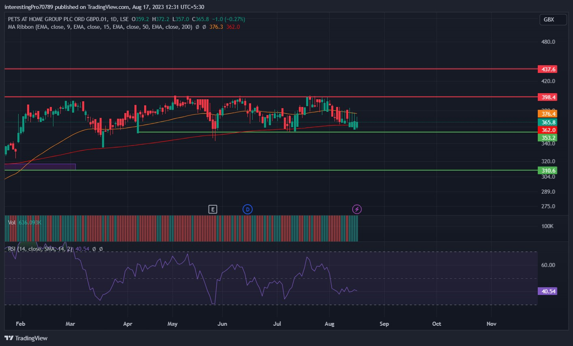Viewport: 573px width, 346px height.
Task: Click the 480.0 price scale value
Action: (x=548, y=42)
